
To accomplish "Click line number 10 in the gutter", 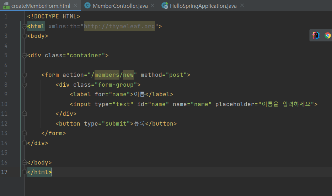I will pos(4,104).
